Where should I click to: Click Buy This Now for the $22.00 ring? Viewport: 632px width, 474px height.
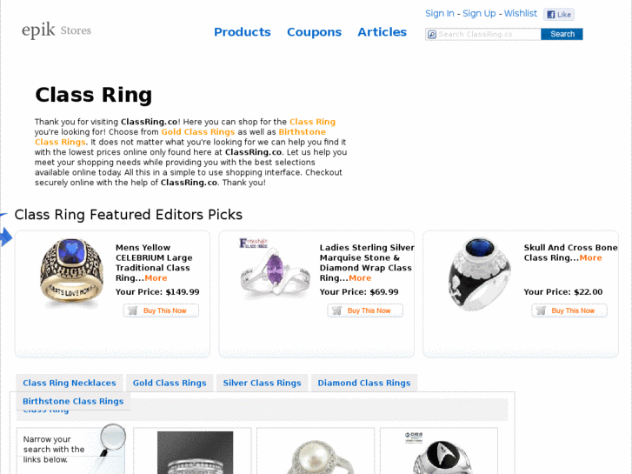coord(569,310)
